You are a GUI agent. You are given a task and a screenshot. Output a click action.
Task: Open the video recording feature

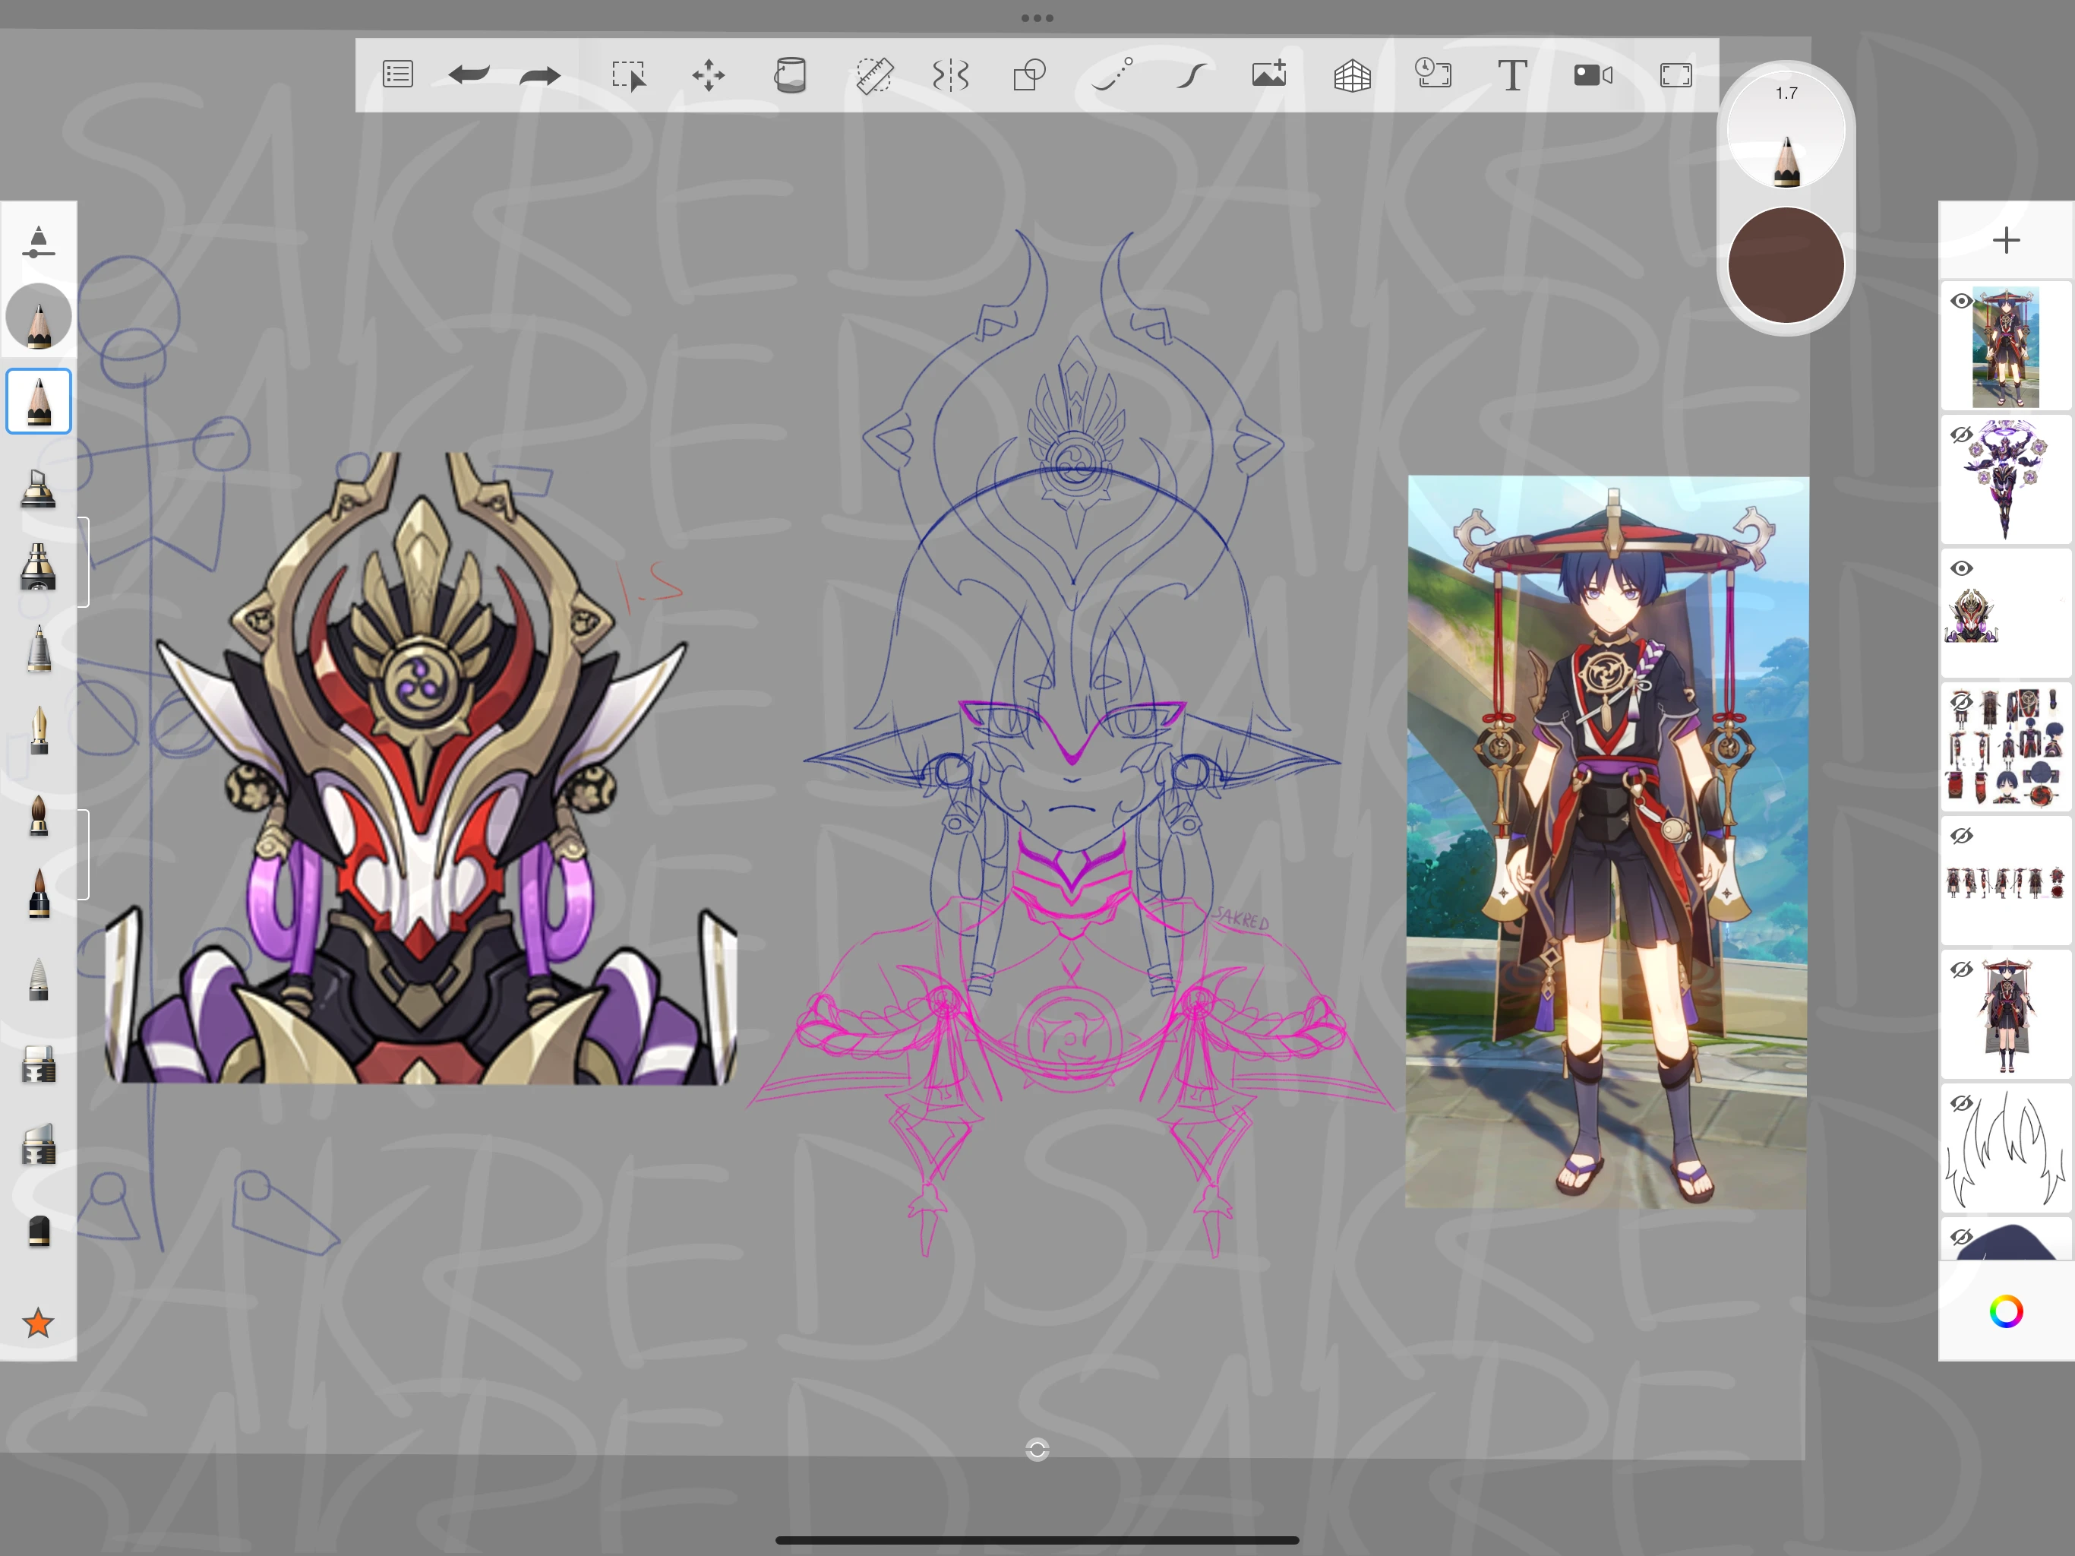click(1592, 75)
